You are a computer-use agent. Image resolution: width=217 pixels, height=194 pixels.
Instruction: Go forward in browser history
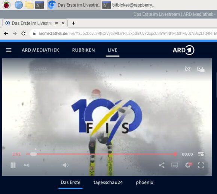pyautogui.click(x=15, y=34)
